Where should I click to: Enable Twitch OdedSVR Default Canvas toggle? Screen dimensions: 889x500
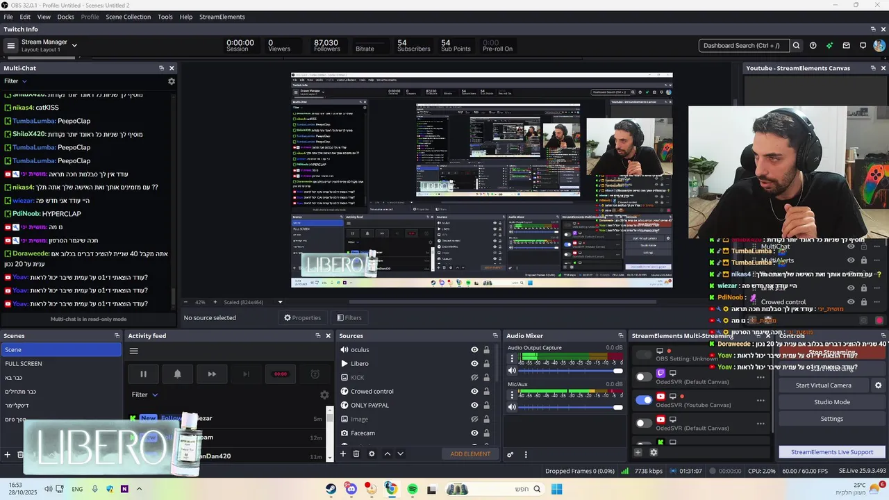point(644,376)
